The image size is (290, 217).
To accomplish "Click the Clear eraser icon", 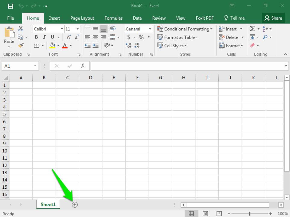I will tap(252, 46).
